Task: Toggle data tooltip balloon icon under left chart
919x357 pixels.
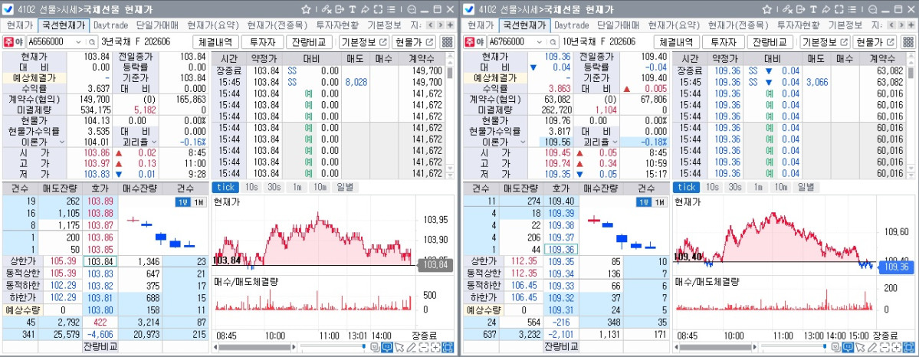Action: click(x=387, y=347)
